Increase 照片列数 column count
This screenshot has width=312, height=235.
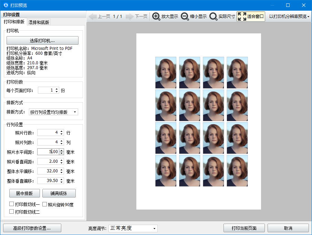coord(62,141)
